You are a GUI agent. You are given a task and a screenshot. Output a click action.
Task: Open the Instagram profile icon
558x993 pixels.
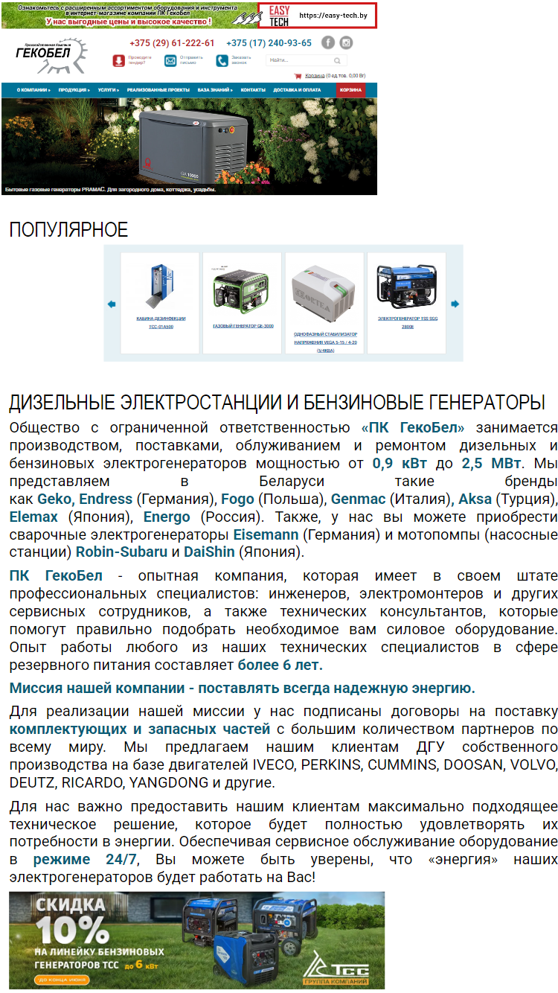pyautogui.click(x=346, y=42)
